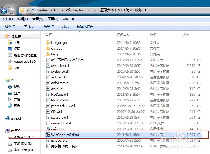
Task: Select avutil.dll file
Action: (55, 89)
